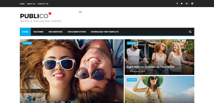The height and width of the screenshot is (103, 214).
Task: Open the green hat woman article thumbnail
Action: tap(159, 90)
